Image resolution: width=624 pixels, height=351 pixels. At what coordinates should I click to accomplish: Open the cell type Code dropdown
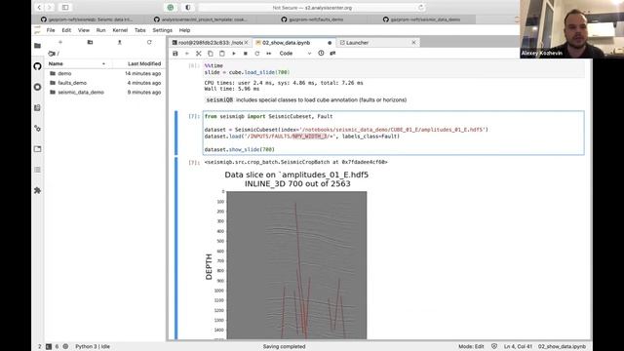(x=294, y=54)
